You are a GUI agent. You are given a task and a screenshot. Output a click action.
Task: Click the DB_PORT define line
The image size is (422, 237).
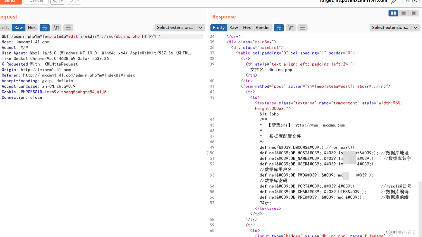335,186
